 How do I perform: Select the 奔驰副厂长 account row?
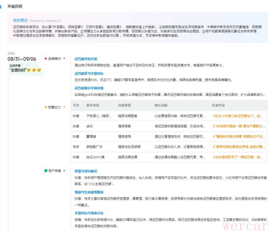tap(94, 147)
